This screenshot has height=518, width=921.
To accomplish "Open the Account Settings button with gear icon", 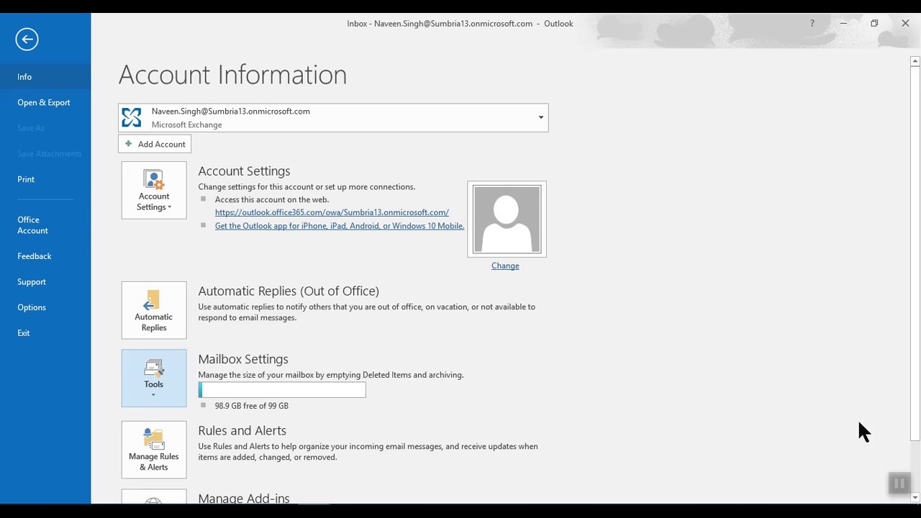I will pyautogui.click(x=154, y=190).
